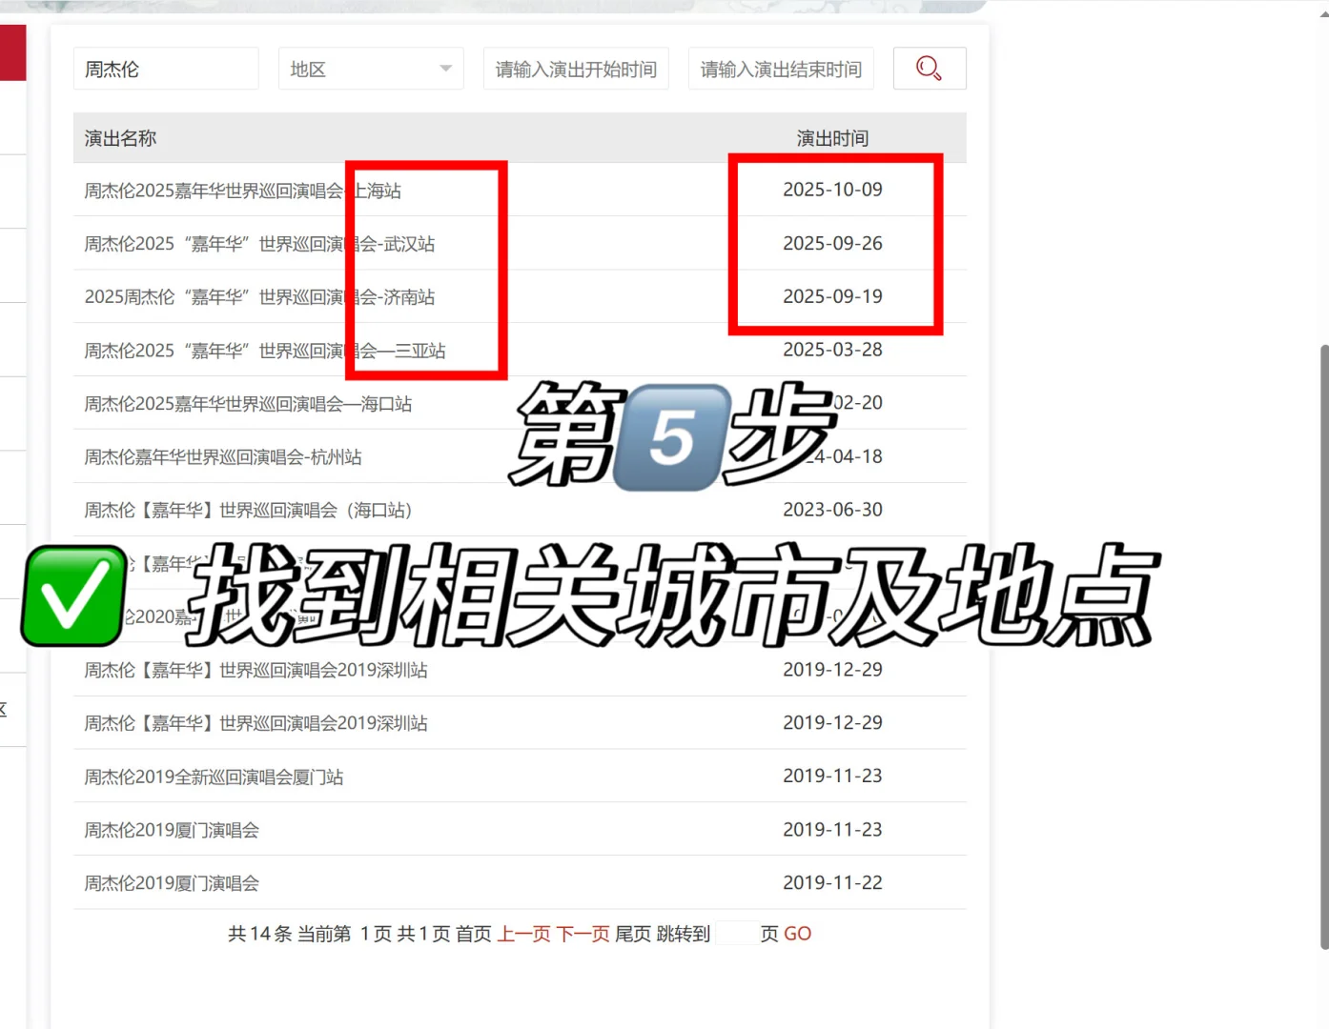Open 周杰伦2019厦门演唱会 entry
The image size is (1329, 1029).
pos(172,829)
